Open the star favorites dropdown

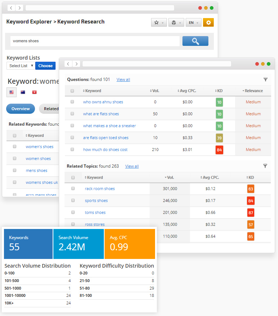159,22
